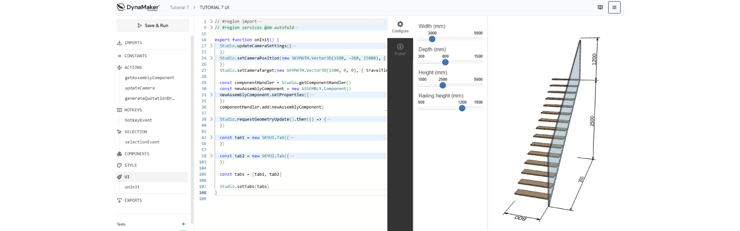
Task: Click the Width slider handle
Action: click(432, 39)
